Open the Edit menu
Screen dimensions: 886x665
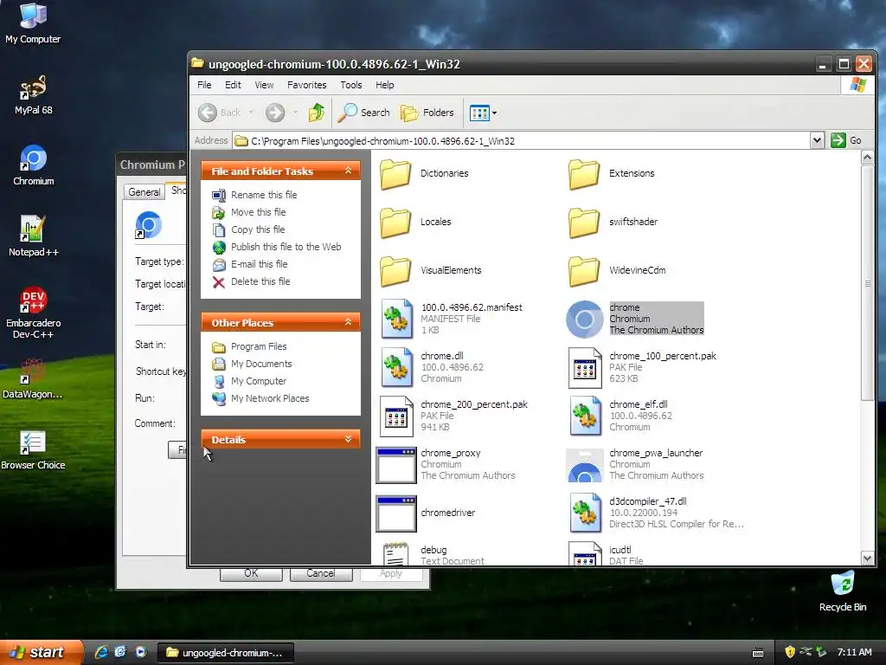pyautogui.click(x=233, y=85)
